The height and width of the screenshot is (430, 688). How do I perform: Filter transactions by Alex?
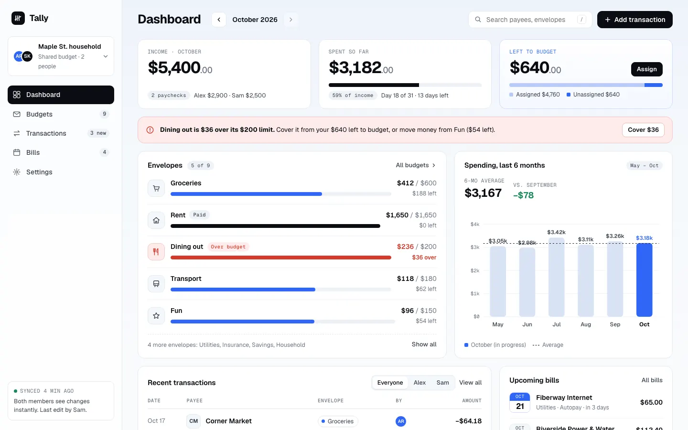[x=419, y=383]
